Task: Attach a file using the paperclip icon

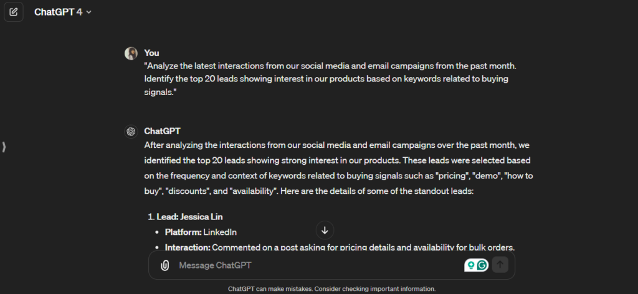Action: (x=164, y=265)
